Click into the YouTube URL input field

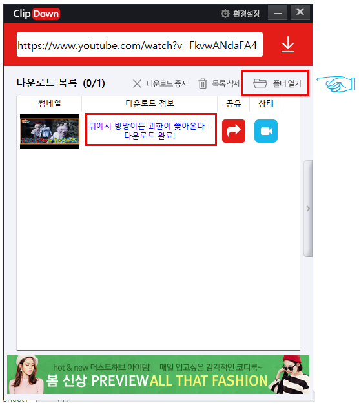click(139, 45)
